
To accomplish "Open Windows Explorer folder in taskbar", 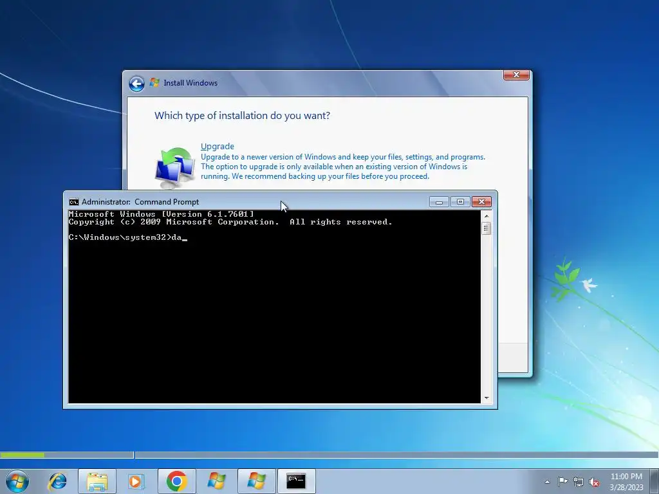I will coord(97,481).
